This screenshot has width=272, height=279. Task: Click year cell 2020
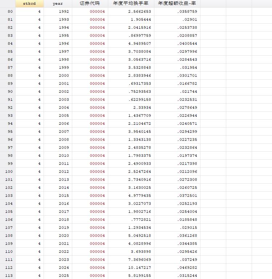(58, 236)
